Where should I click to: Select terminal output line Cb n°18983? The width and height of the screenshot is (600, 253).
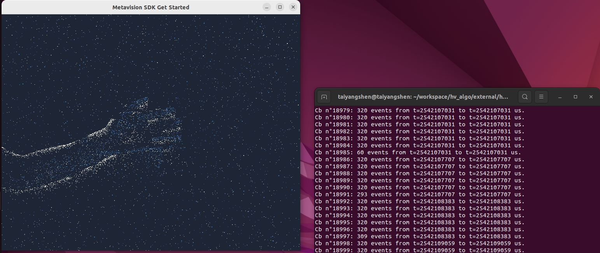tap(420, 138)
